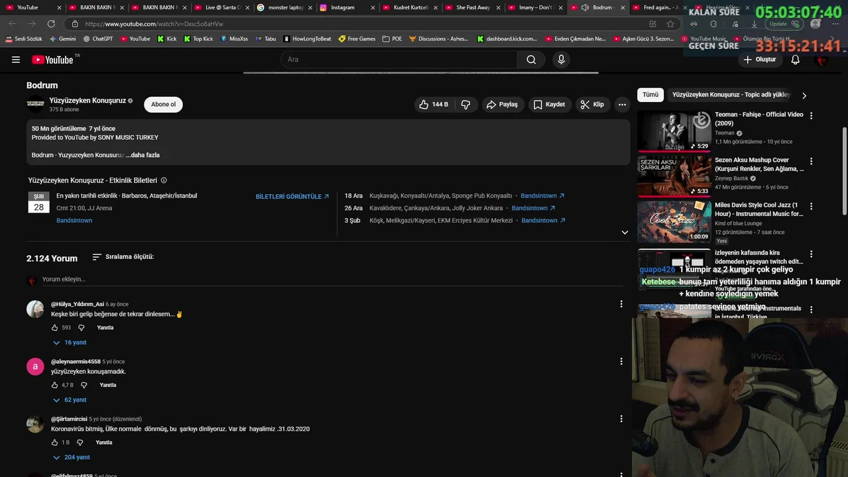The width and height of the screenshot is (848, 477).
Task: Open Teoman - Fahişe video thumbnail
Action: pyautogui.click(x=674, y=131)
